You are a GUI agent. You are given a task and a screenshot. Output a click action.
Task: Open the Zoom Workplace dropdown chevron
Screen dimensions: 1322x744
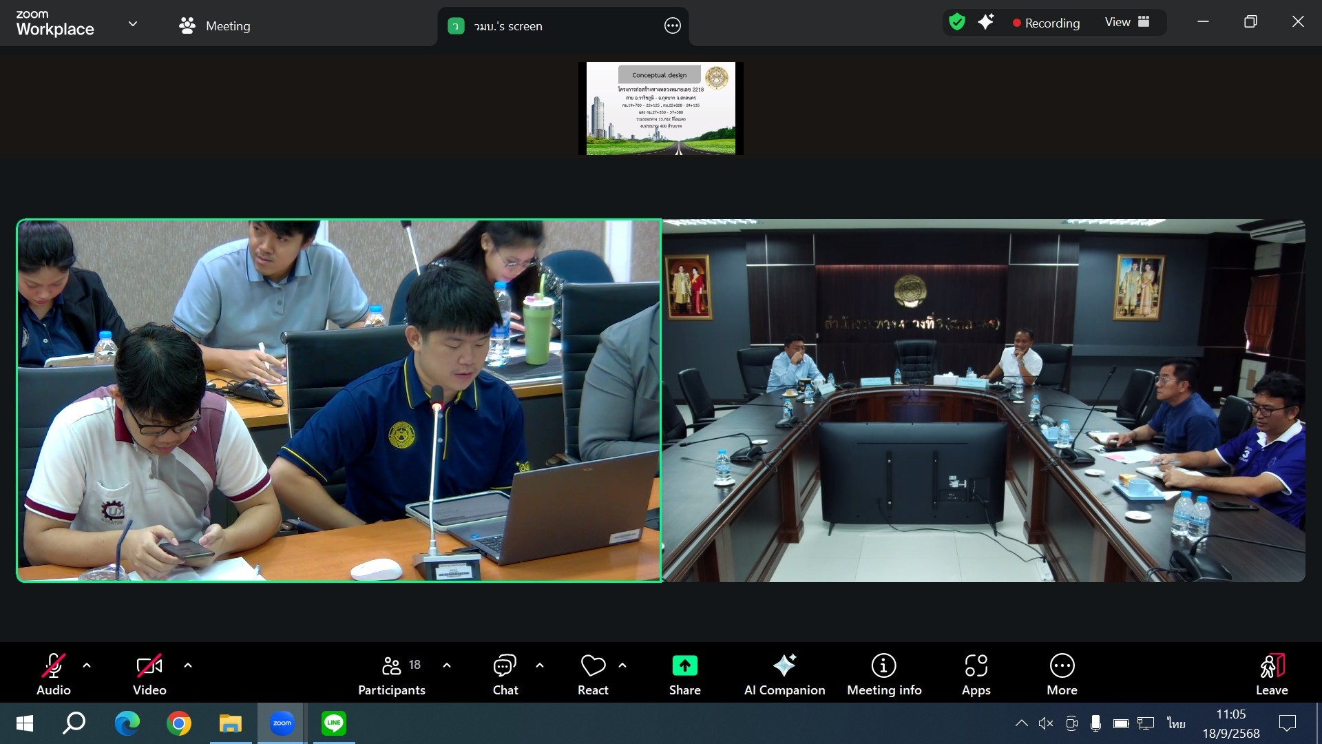click(x=133, y=24)
